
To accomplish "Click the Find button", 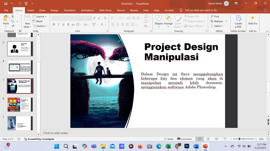I will click(215, 17).
